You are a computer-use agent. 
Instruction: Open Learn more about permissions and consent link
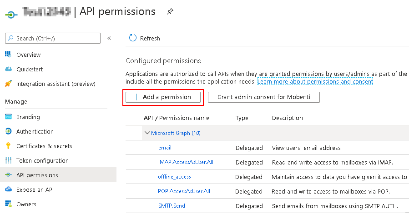(315, 82)
